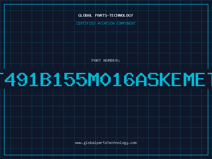Click the GLOBAL PARTS-TECHNOLOGY heading
The image size is (212, 159).
point(106,15)
